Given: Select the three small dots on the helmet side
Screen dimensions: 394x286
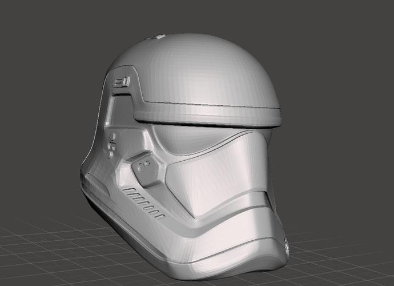Looking at the screenshot, I should (112, 145).
